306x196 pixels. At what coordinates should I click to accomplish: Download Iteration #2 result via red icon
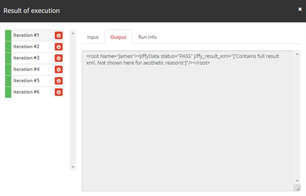coord(58,47)
